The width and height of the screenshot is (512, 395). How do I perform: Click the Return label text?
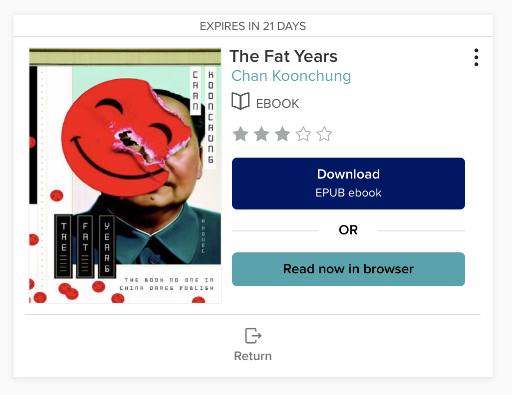pyautogui.click(x=253, y=356)
